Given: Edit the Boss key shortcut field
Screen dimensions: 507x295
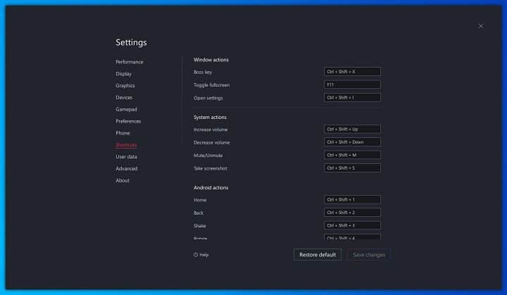Looking at the screenshot, I should pyautogui.click(x=352, y=72).
